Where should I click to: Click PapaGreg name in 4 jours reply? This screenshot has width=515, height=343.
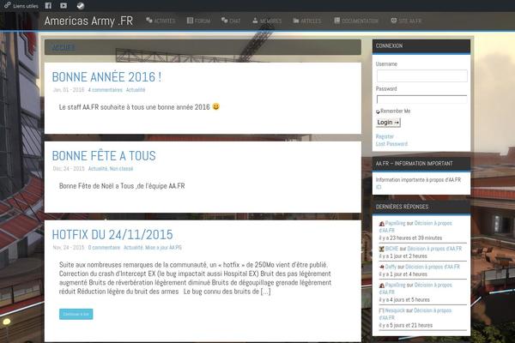(x=396, y=285)
